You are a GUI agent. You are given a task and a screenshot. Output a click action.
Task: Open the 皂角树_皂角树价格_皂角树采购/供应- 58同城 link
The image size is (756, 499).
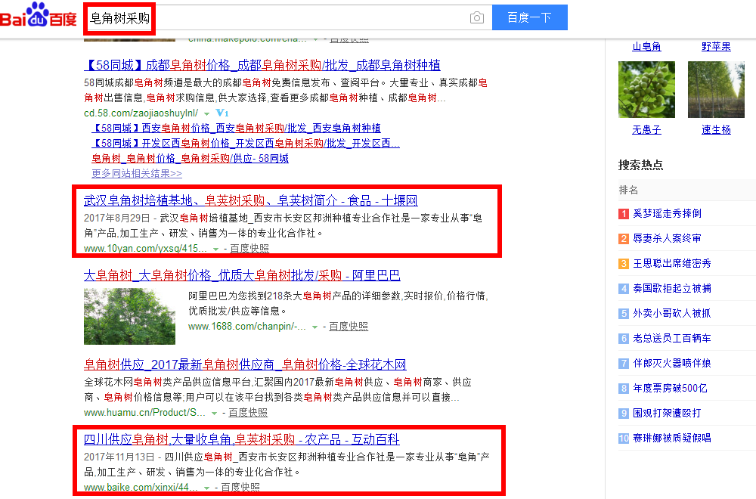coord(190,158)
